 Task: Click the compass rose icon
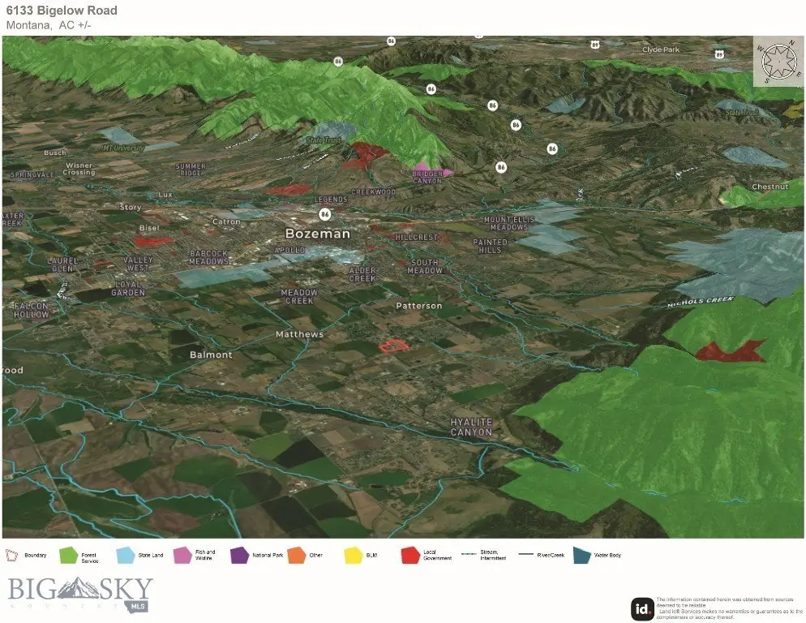click(779, 62)
